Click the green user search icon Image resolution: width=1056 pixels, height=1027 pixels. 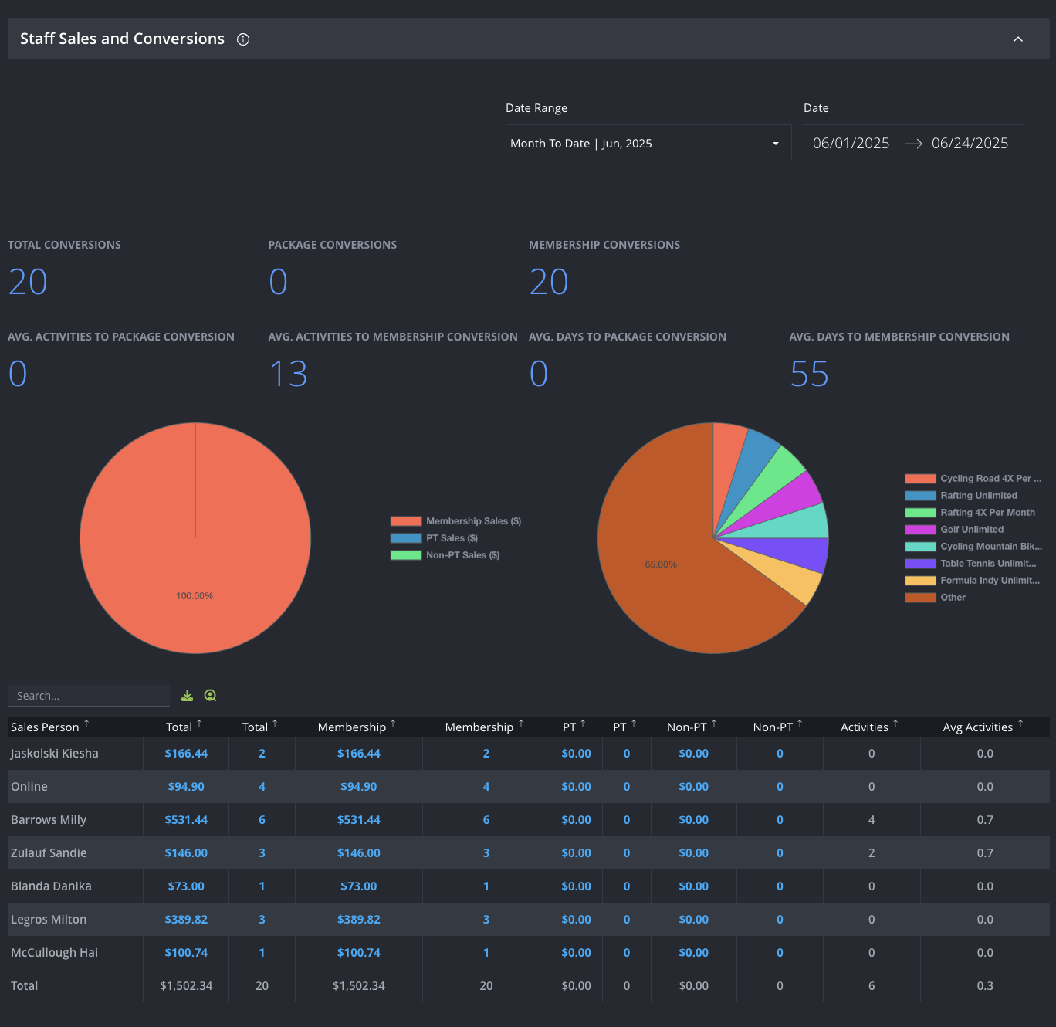pos(210,696)
